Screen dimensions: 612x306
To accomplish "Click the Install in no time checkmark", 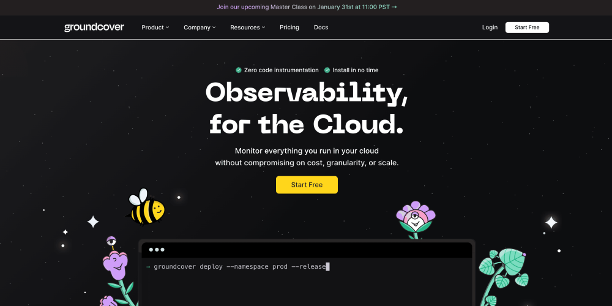I will (327, 70).
